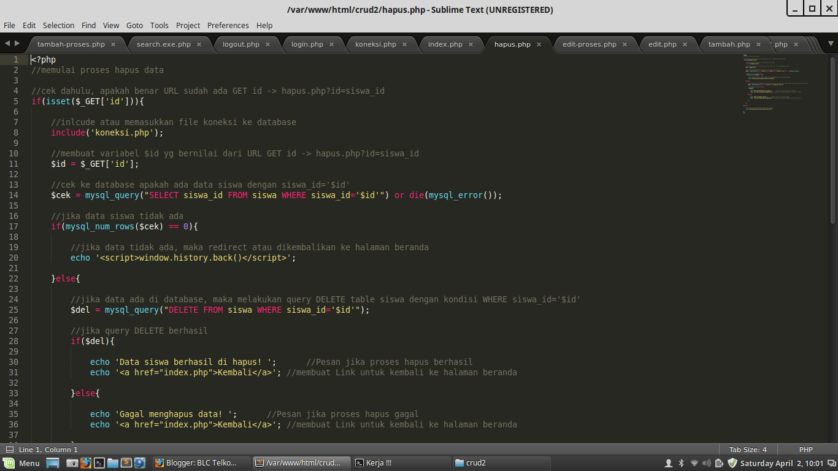Change the PHP syntax selector in status bar
This screenshot has height=471, width=838.
pyautogui.click(x=806, y=450)
